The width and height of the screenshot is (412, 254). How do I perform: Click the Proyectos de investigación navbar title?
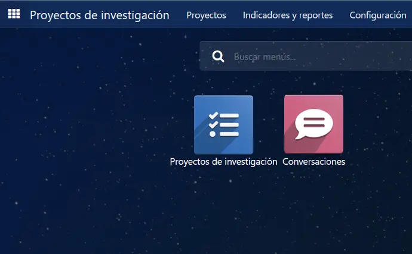[100, 15]
